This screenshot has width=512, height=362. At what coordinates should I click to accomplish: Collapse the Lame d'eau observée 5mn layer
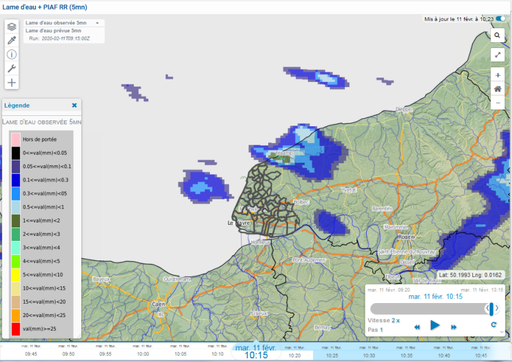click(97, 22)
